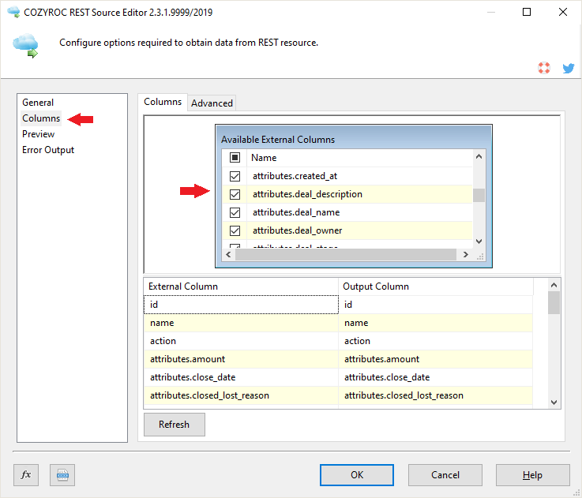Click down arrow of mapping grid scrollbar
Viewport: 582px width, 498px height.
[554, 403]
